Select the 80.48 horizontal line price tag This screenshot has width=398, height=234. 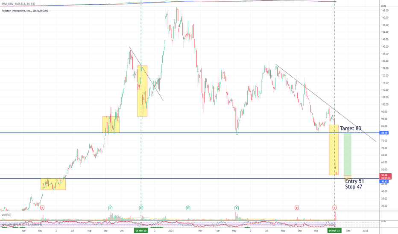[384, 133]
